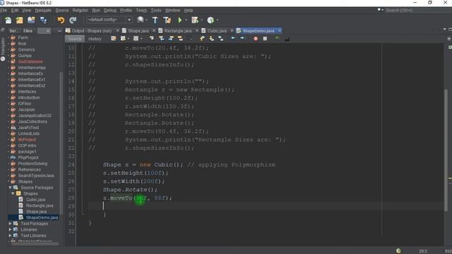The image size is (452, 254).
Task: Open the Run Project dropdown arrow
Action: point(186,20)
